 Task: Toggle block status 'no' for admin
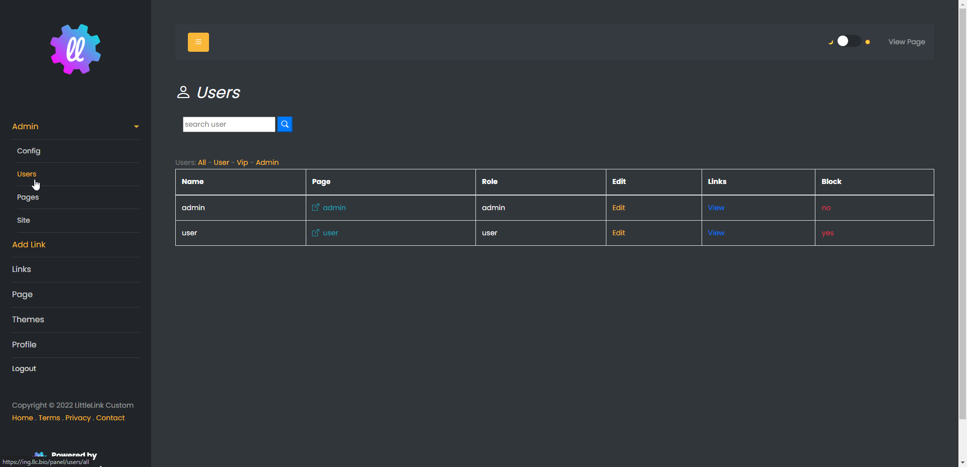point(826,208)
